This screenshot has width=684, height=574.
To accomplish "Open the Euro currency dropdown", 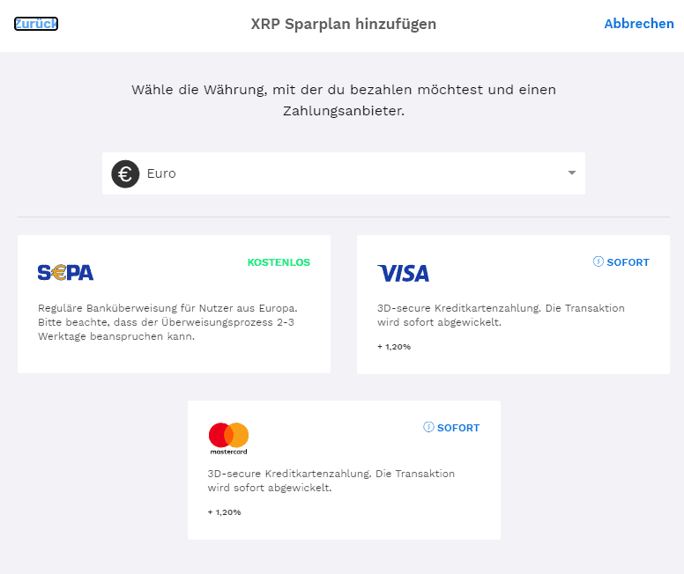I will coord(343,173).
